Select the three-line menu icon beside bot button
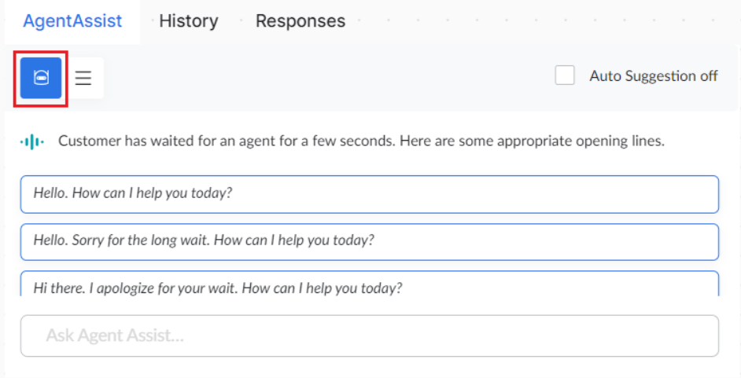 point(83,78)
